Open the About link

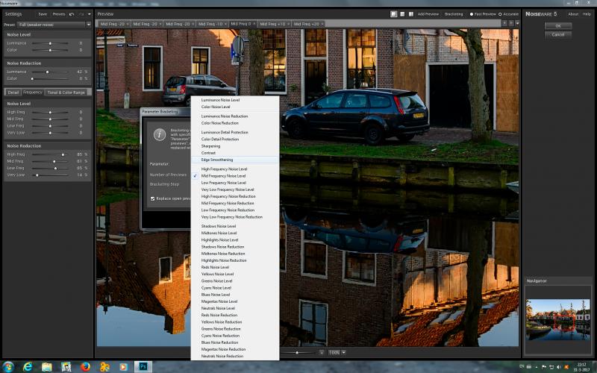tap(573, 14)
